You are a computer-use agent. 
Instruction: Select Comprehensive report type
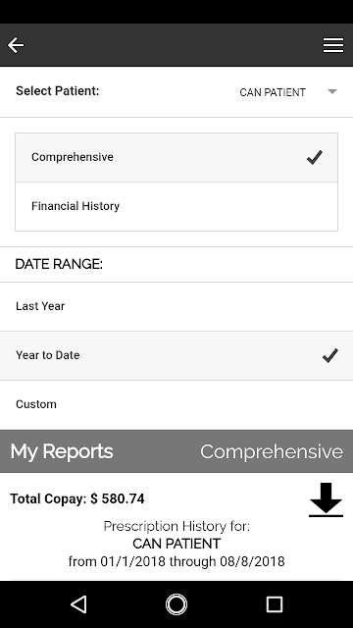point(176,157)
